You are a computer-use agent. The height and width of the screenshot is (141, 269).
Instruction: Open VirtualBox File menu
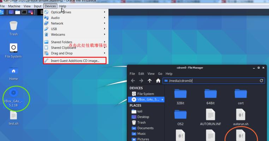click(x=2, y=6)
